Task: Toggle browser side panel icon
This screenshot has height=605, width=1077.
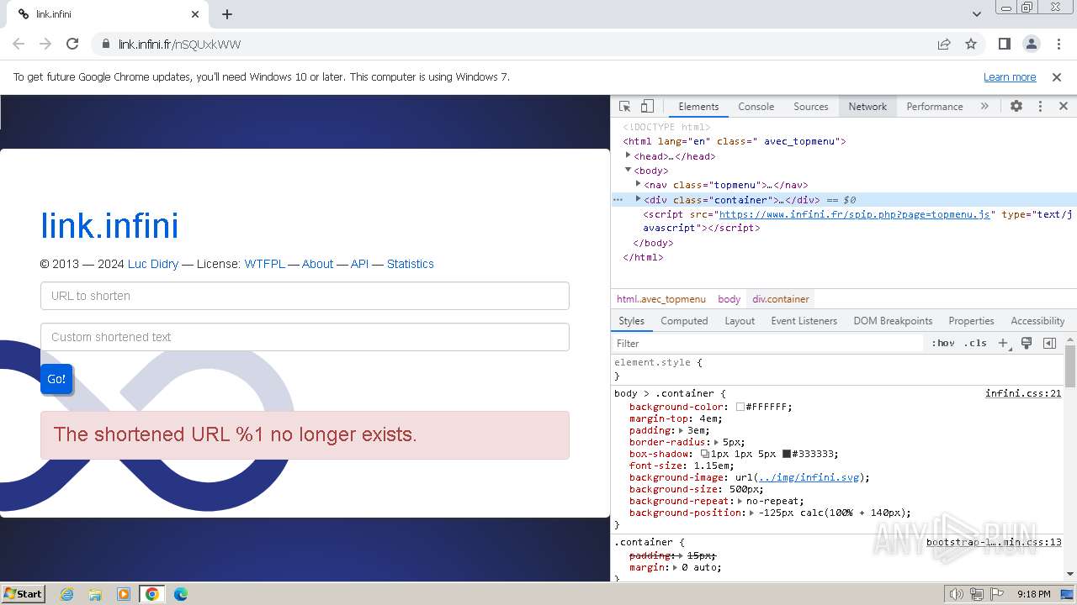Action: (x=1005, y=44)
